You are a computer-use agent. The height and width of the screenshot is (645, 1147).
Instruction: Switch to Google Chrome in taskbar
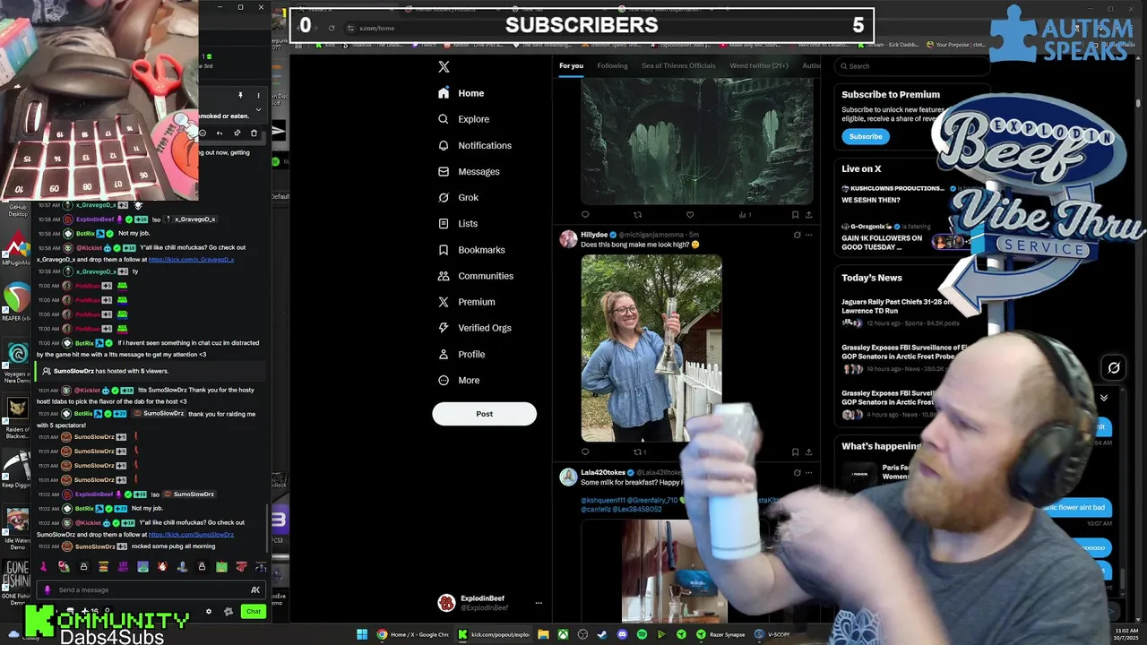[x=413, y=634]
